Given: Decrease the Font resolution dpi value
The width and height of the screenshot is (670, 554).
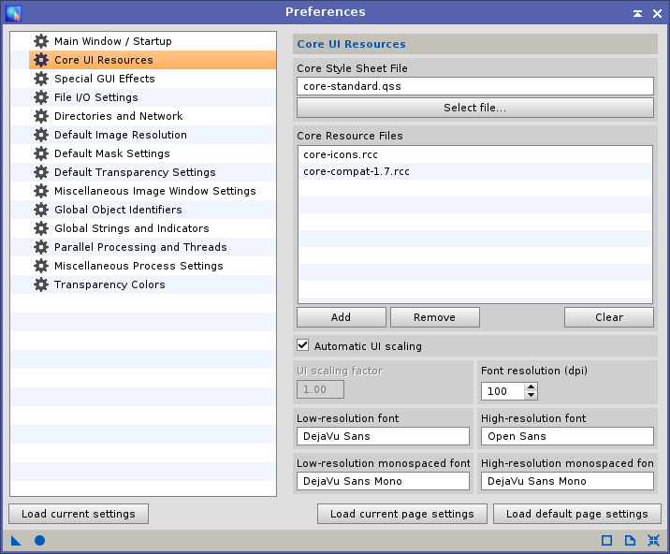Looking at the screenshot, I should tap(531, 395).
